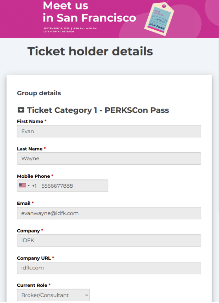219x303 pixels.
Task: Select the Last Name field with Wayne
Action: click(x=109, y=159)
